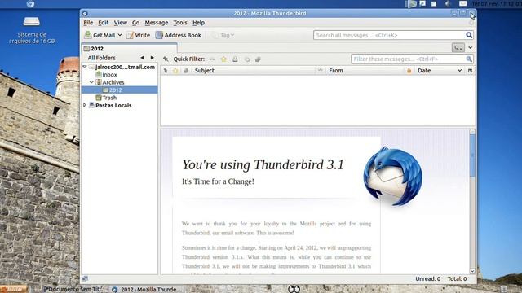Click the junk status column header icon
The width and height of the screenshot is (522, 293).
coord(409,71)
